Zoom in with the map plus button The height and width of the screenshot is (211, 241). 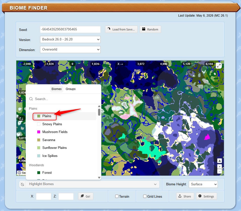point(220,166)
